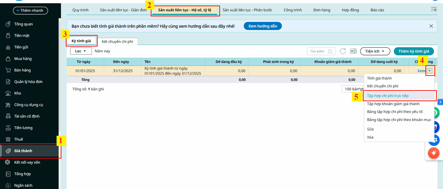Export list using the Excel icon

point(353,51)
